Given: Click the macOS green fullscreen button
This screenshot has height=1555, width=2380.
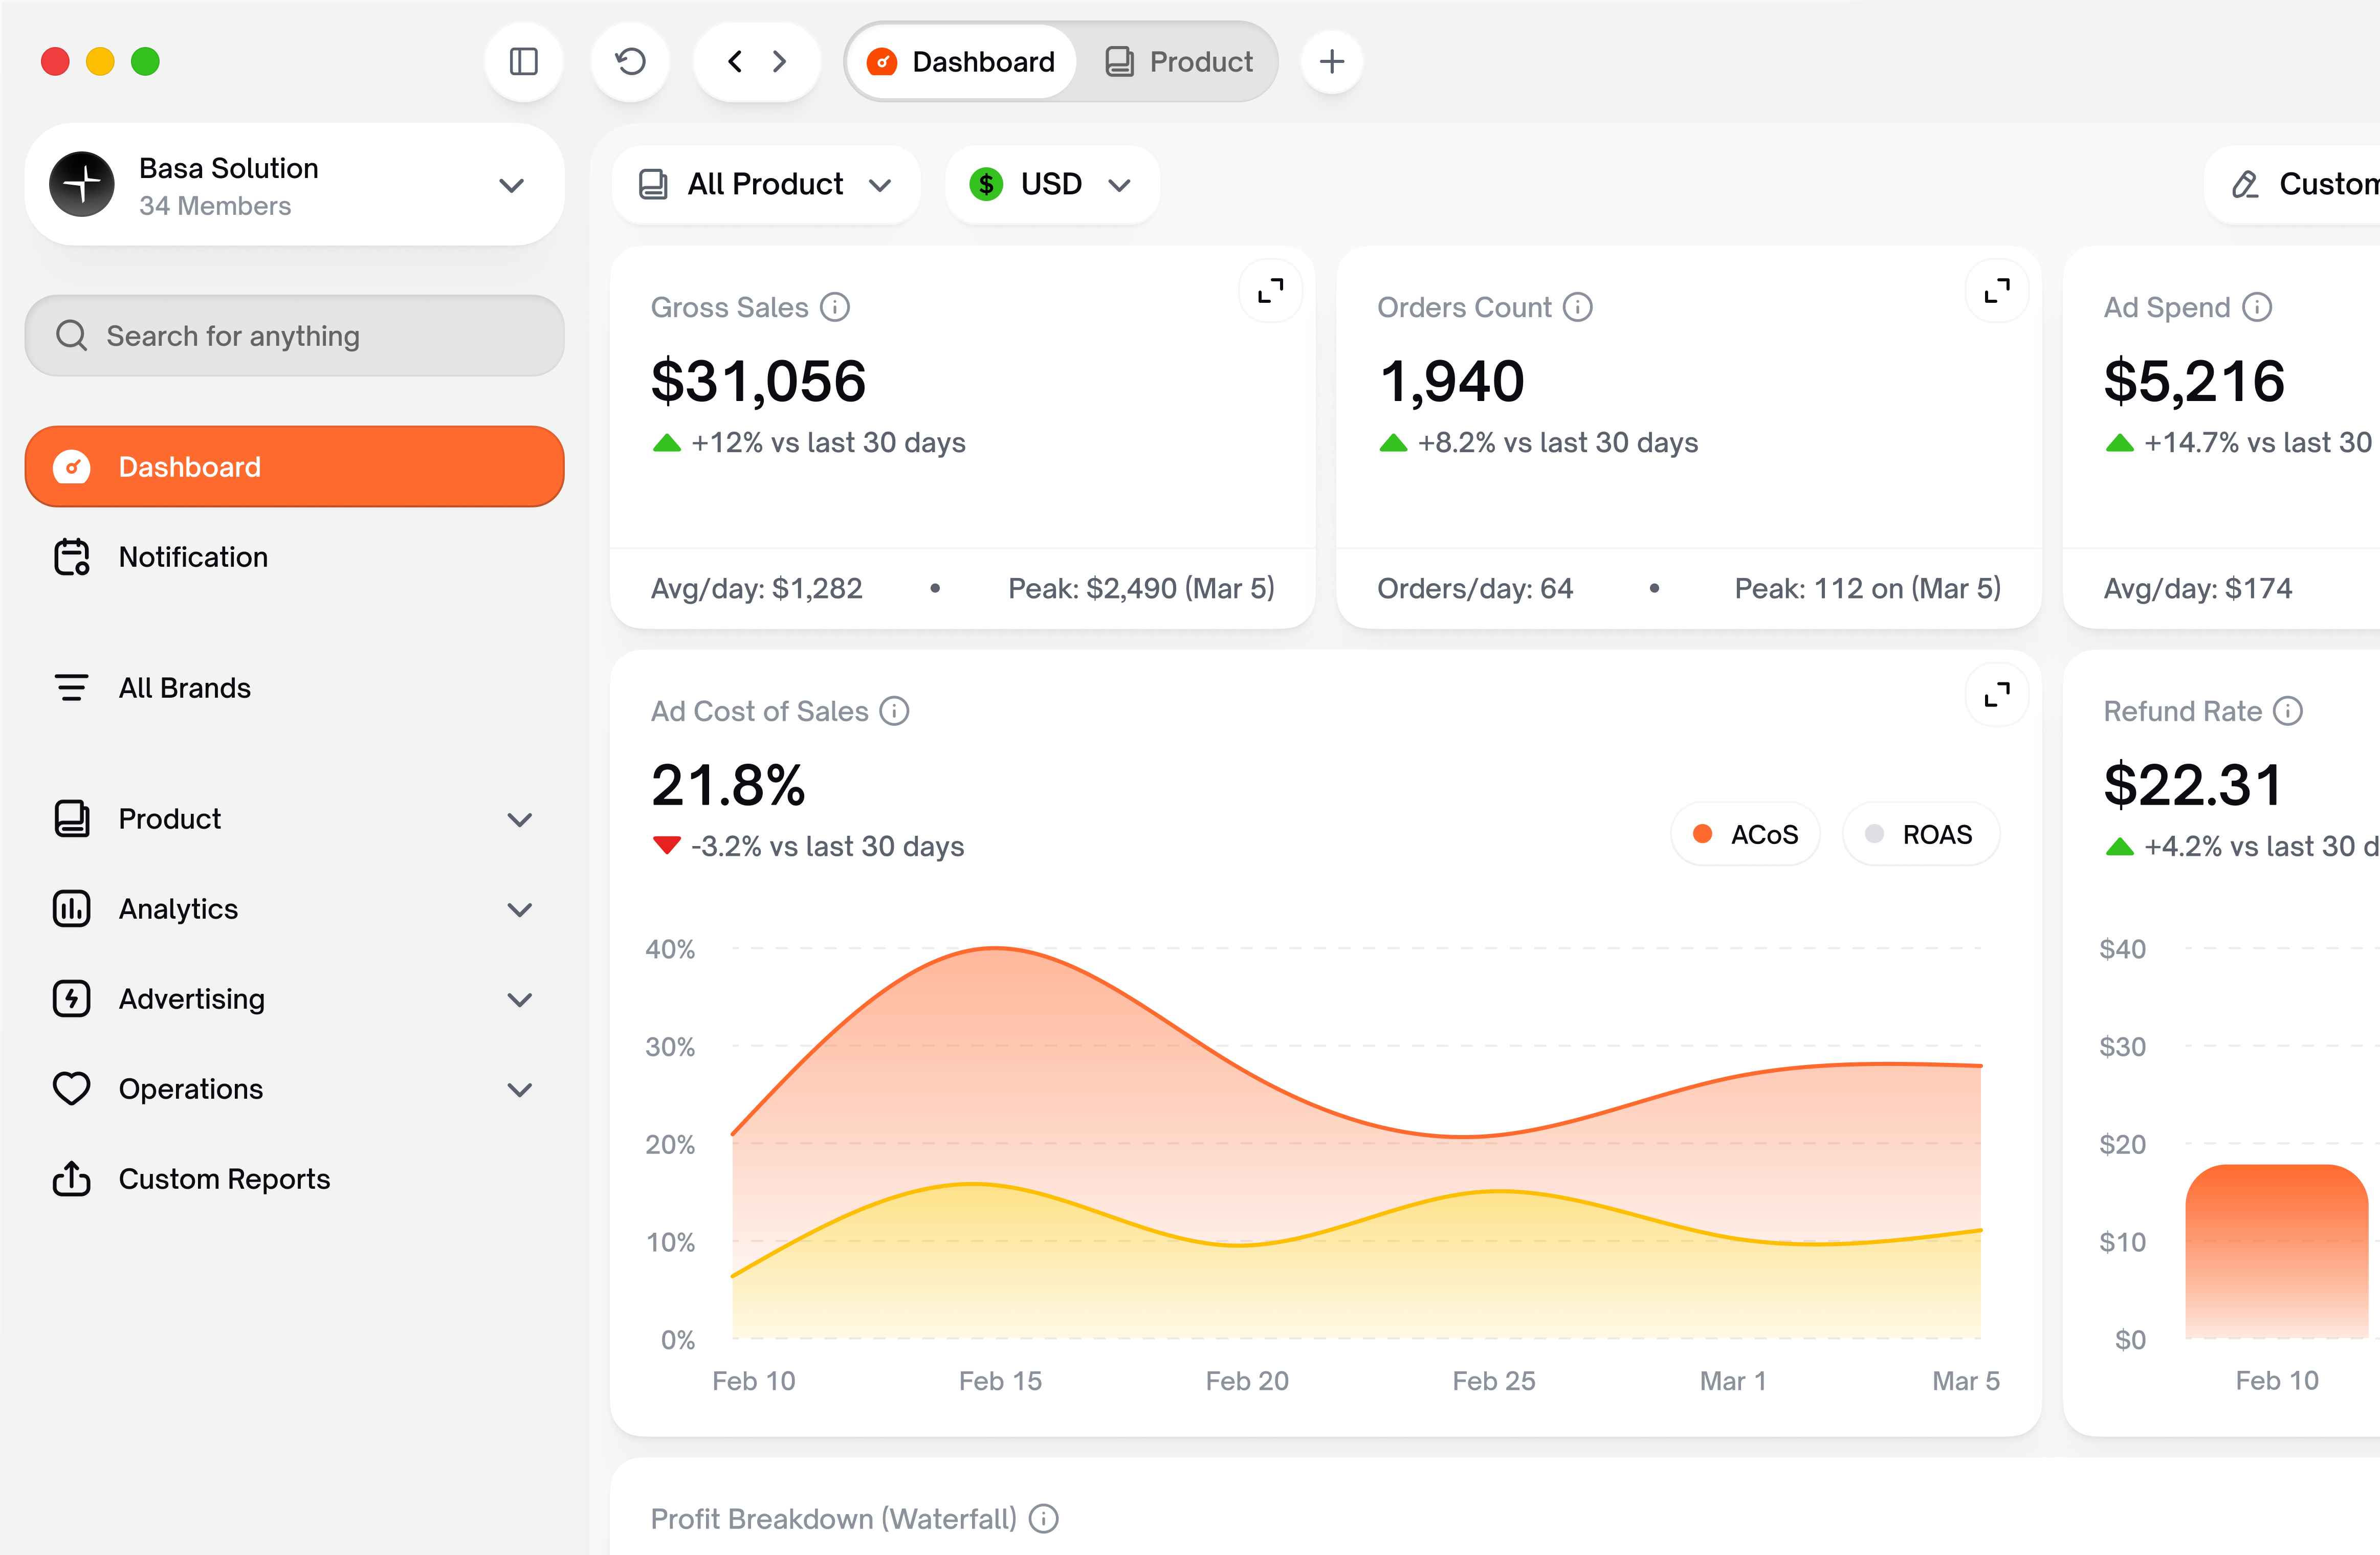Looking at the screenshot, I should (145, 62).
